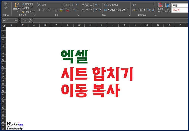Click the Select All corner triangle
The width and height of the screenshot is (189, 131).
pos(4,25)
